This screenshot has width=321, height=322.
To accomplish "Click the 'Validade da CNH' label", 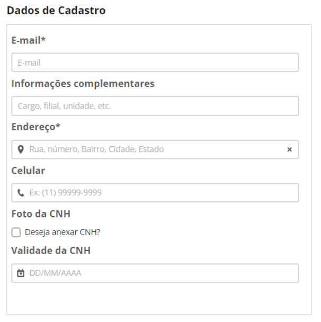I will pyautogui.click(x=51, y=251).
